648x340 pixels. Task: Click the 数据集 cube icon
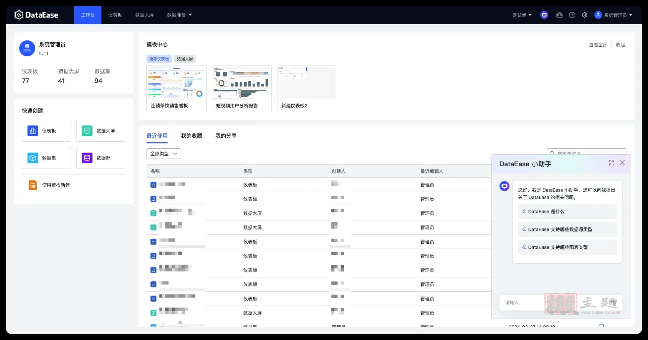coord(32,158)
